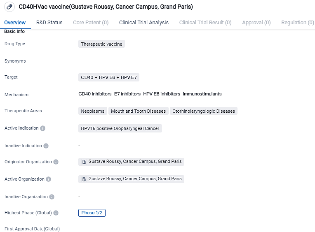315x232 pixels.
Task: Open the Immunostimulants mechanism link
Action: pyautogui.click(x=202, y=94)
